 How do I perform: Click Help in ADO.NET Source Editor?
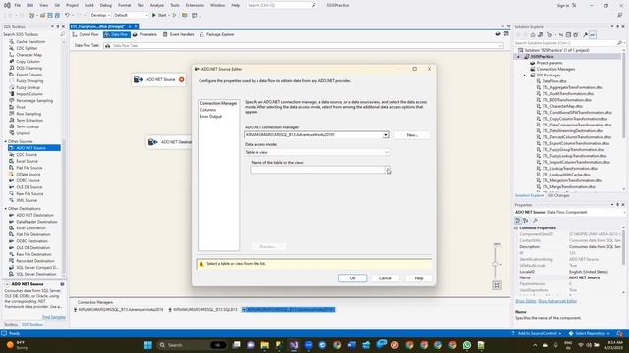419,278
